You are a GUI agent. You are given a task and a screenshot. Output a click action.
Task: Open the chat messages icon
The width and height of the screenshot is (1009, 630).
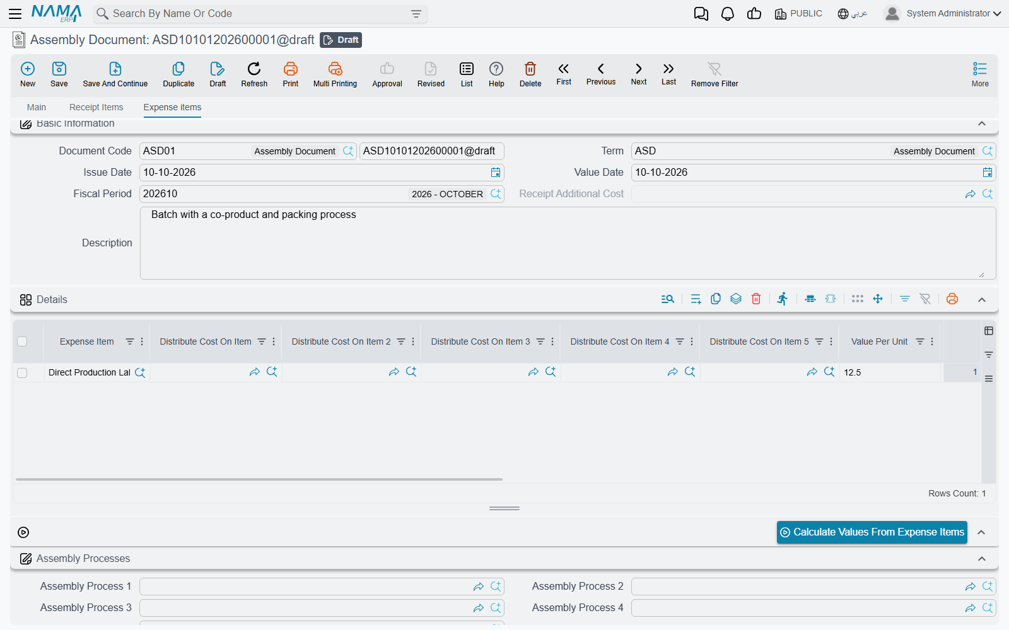(701, 14)
